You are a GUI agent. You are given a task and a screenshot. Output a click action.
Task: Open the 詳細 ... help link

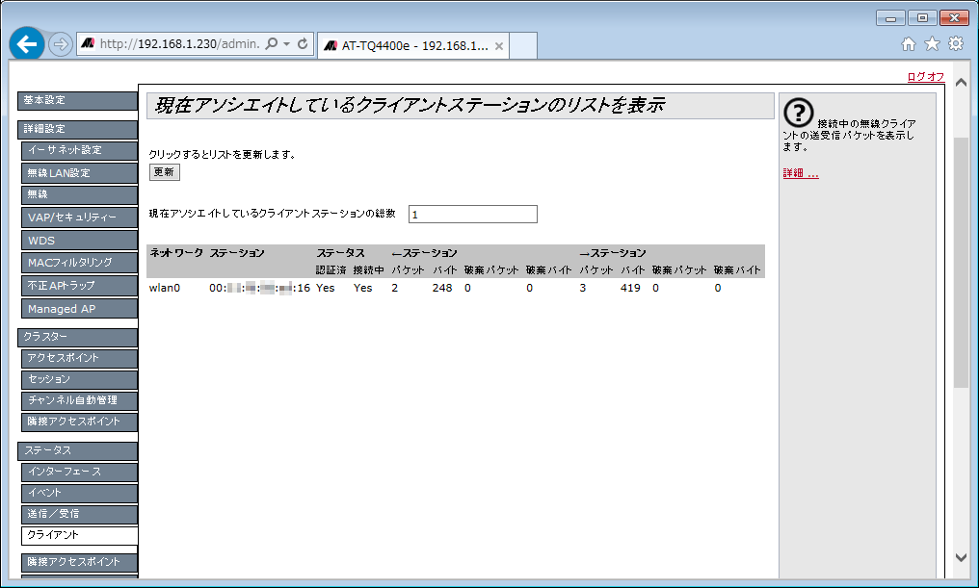[800, 174]
